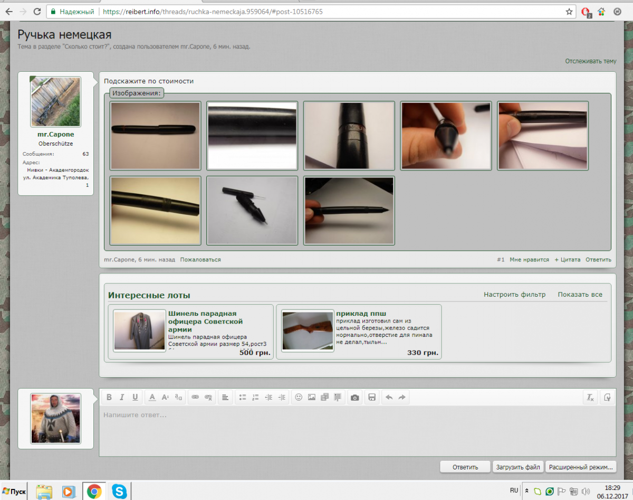The height and width of the screenshot is (500, 633).
Task: Open the disassembled pen thumbnail
Action: 252,211
